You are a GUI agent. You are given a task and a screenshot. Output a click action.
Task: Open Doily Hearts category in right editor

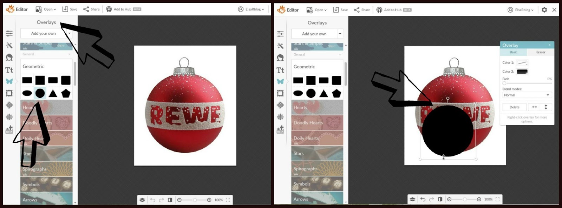(317, 138)
